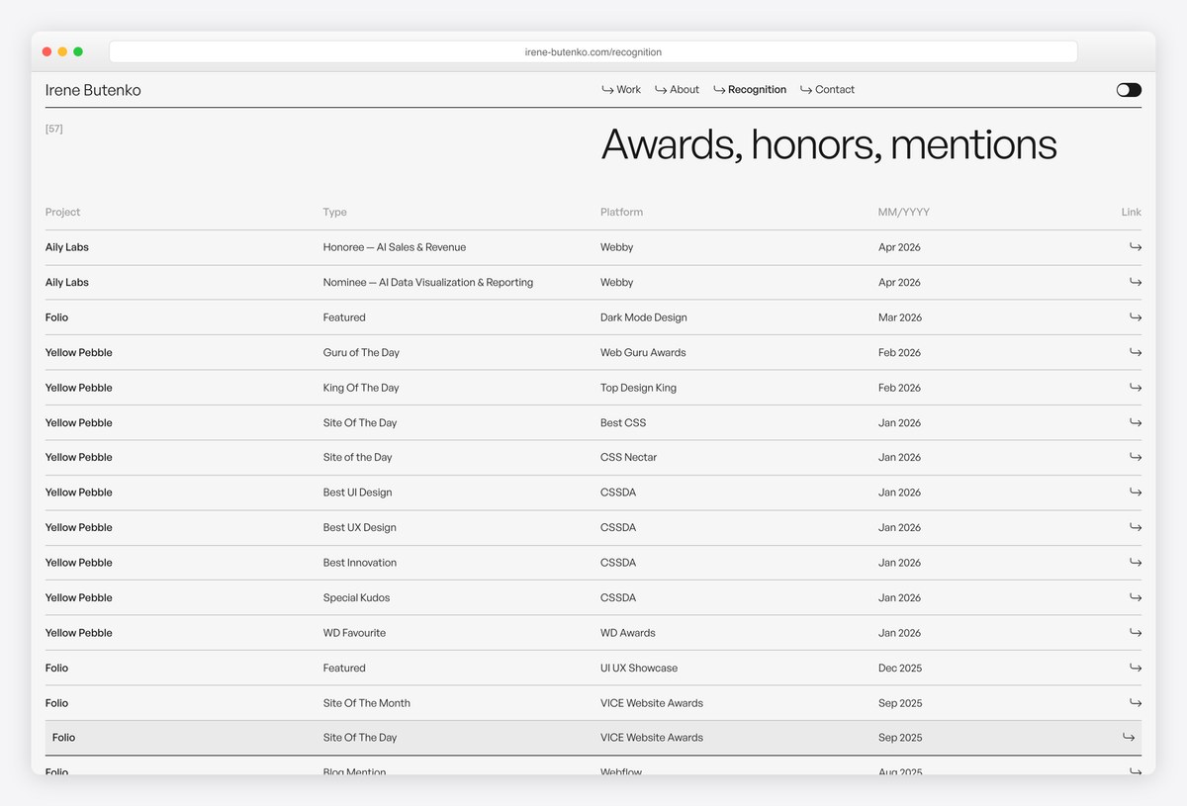Open link arrow for Best CSS row
Screen dimensions: 1187x806
click(1136, 422)
